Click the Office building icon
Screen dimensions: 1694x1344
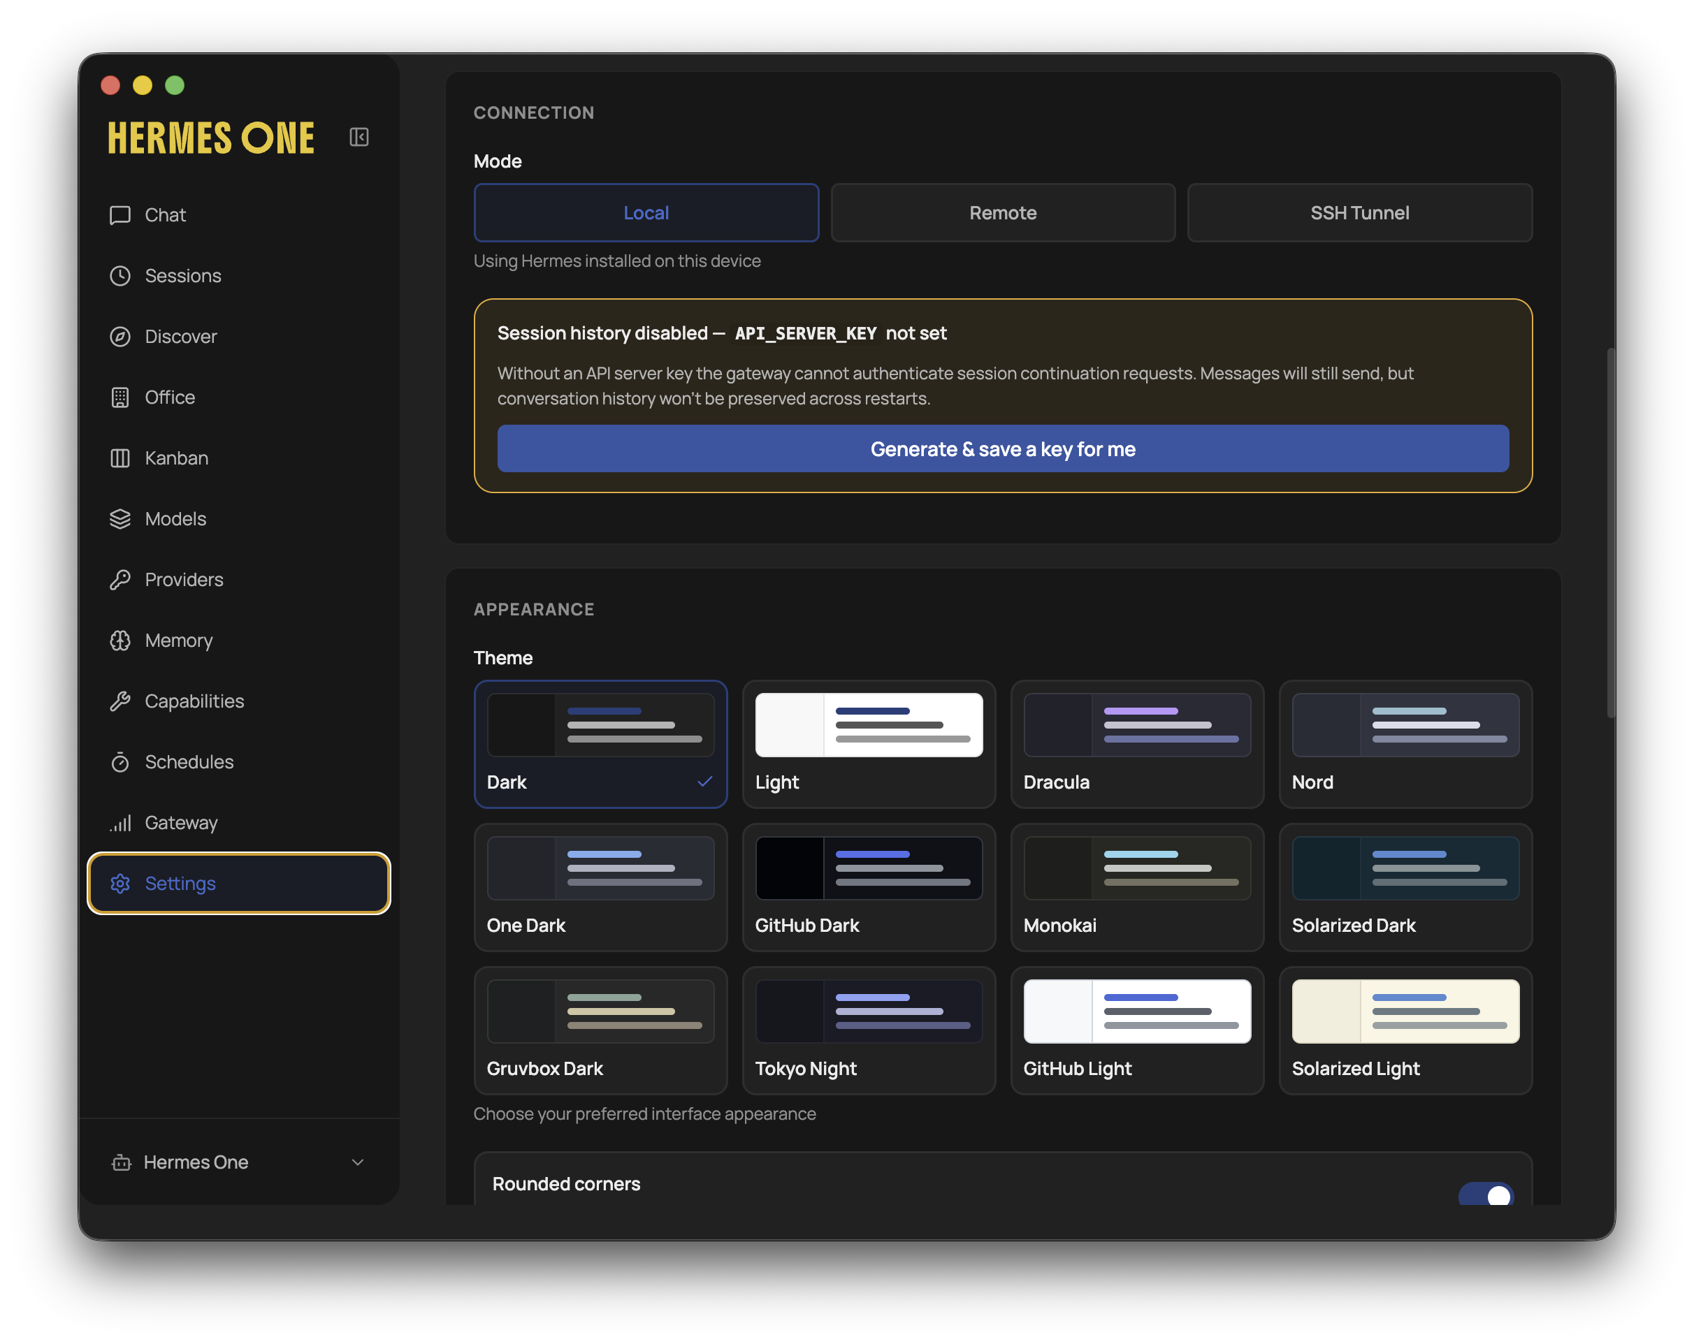tap(120, 397)
